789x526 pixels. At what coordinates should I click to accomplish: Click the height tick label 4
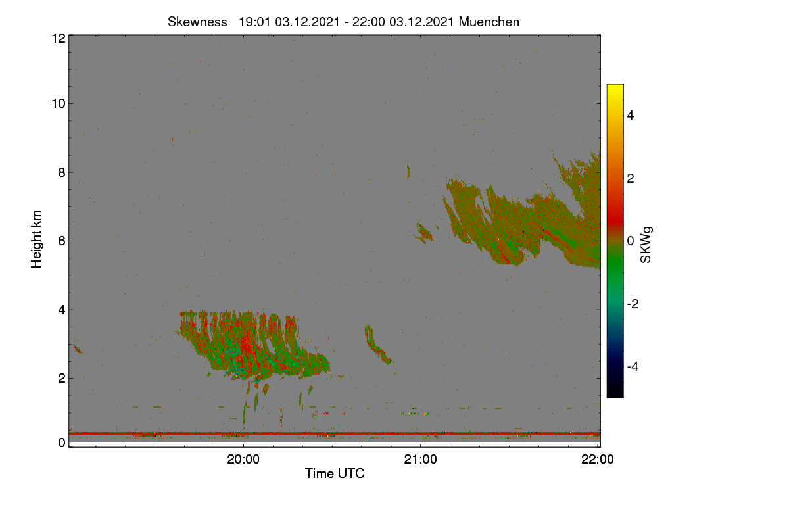pyautogui.click(x=61, y=309)
